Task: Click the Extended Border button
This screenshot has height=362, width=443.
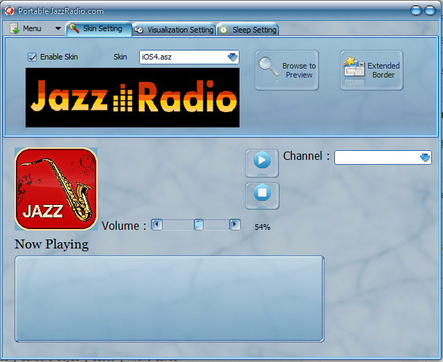Action: coord(372,71)
